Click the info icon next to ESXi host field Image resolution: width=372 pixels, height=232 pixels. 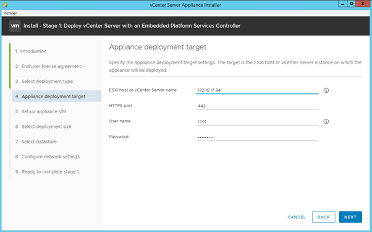pyautogui.click(x=326, y=90)
